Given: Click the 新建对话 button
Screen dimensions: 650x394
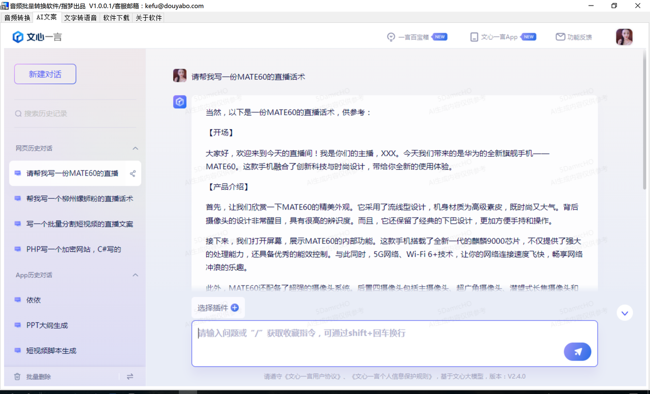Looking at the screenshot, I should (x=45, y=74).
